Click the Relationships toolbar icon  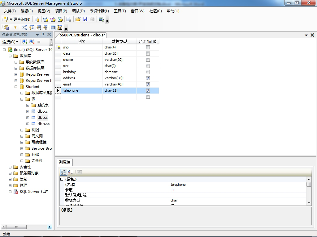point(24,27)
